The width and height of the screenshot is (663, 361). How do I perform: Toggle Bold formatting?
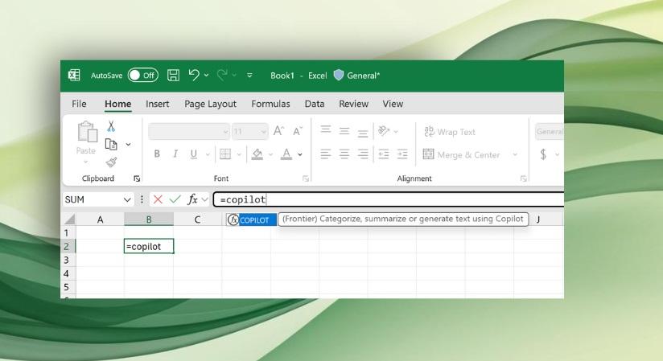(x=157, y=154)
